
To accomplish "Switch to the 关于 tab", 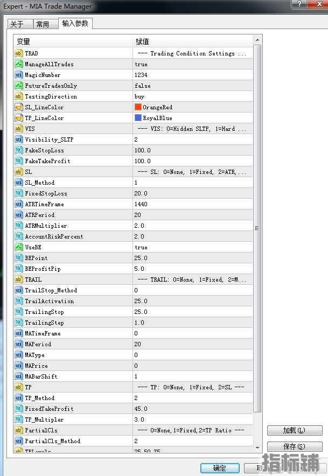I will pos(17,24).
